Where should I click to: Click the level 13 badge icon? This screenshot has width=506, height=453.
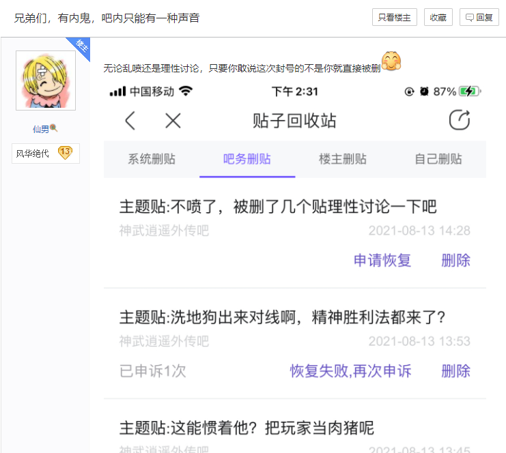point(65,153)
